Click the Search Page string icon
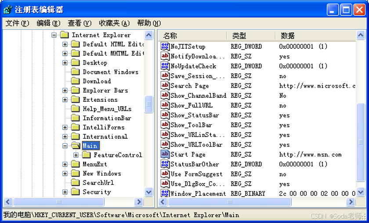This screenshot has width=369, height=223. [x=165, y=86]
